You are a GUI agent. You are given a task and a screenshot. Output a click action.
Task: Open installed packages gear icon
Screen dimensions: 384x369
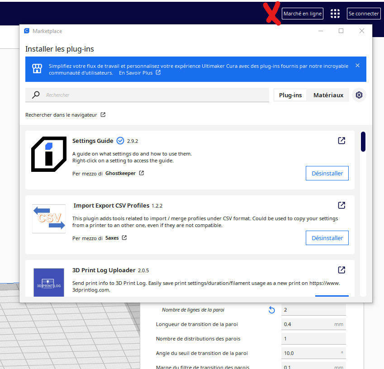pos(359,95)
